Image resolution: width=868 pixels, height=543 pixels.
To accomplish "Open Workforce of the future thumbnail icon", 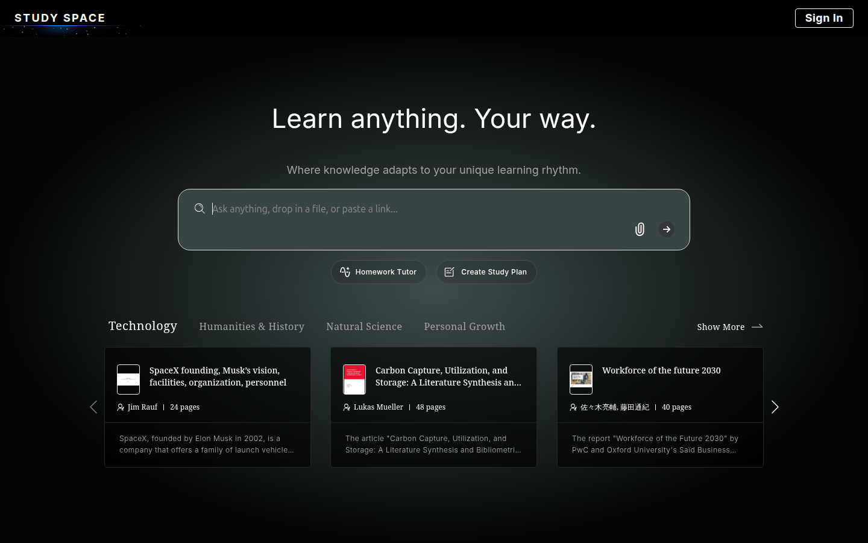I will pyautogui.click(x=581, y=379).
